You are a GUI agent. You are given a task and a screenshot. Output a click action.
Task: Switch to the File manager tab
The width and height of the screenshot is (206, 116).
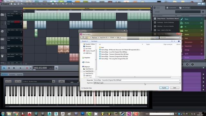click(184, 8)
